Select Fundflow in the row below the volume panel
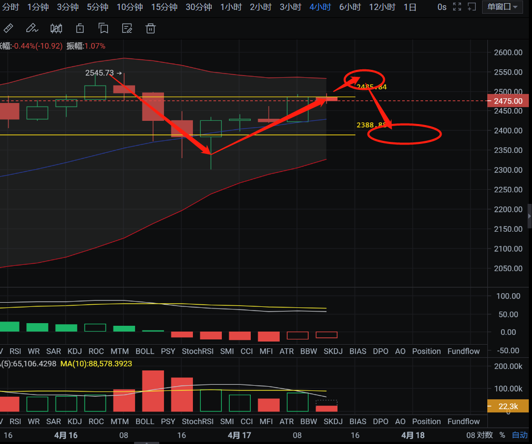This screenshot has width=532, height=444. pos(464,421)
